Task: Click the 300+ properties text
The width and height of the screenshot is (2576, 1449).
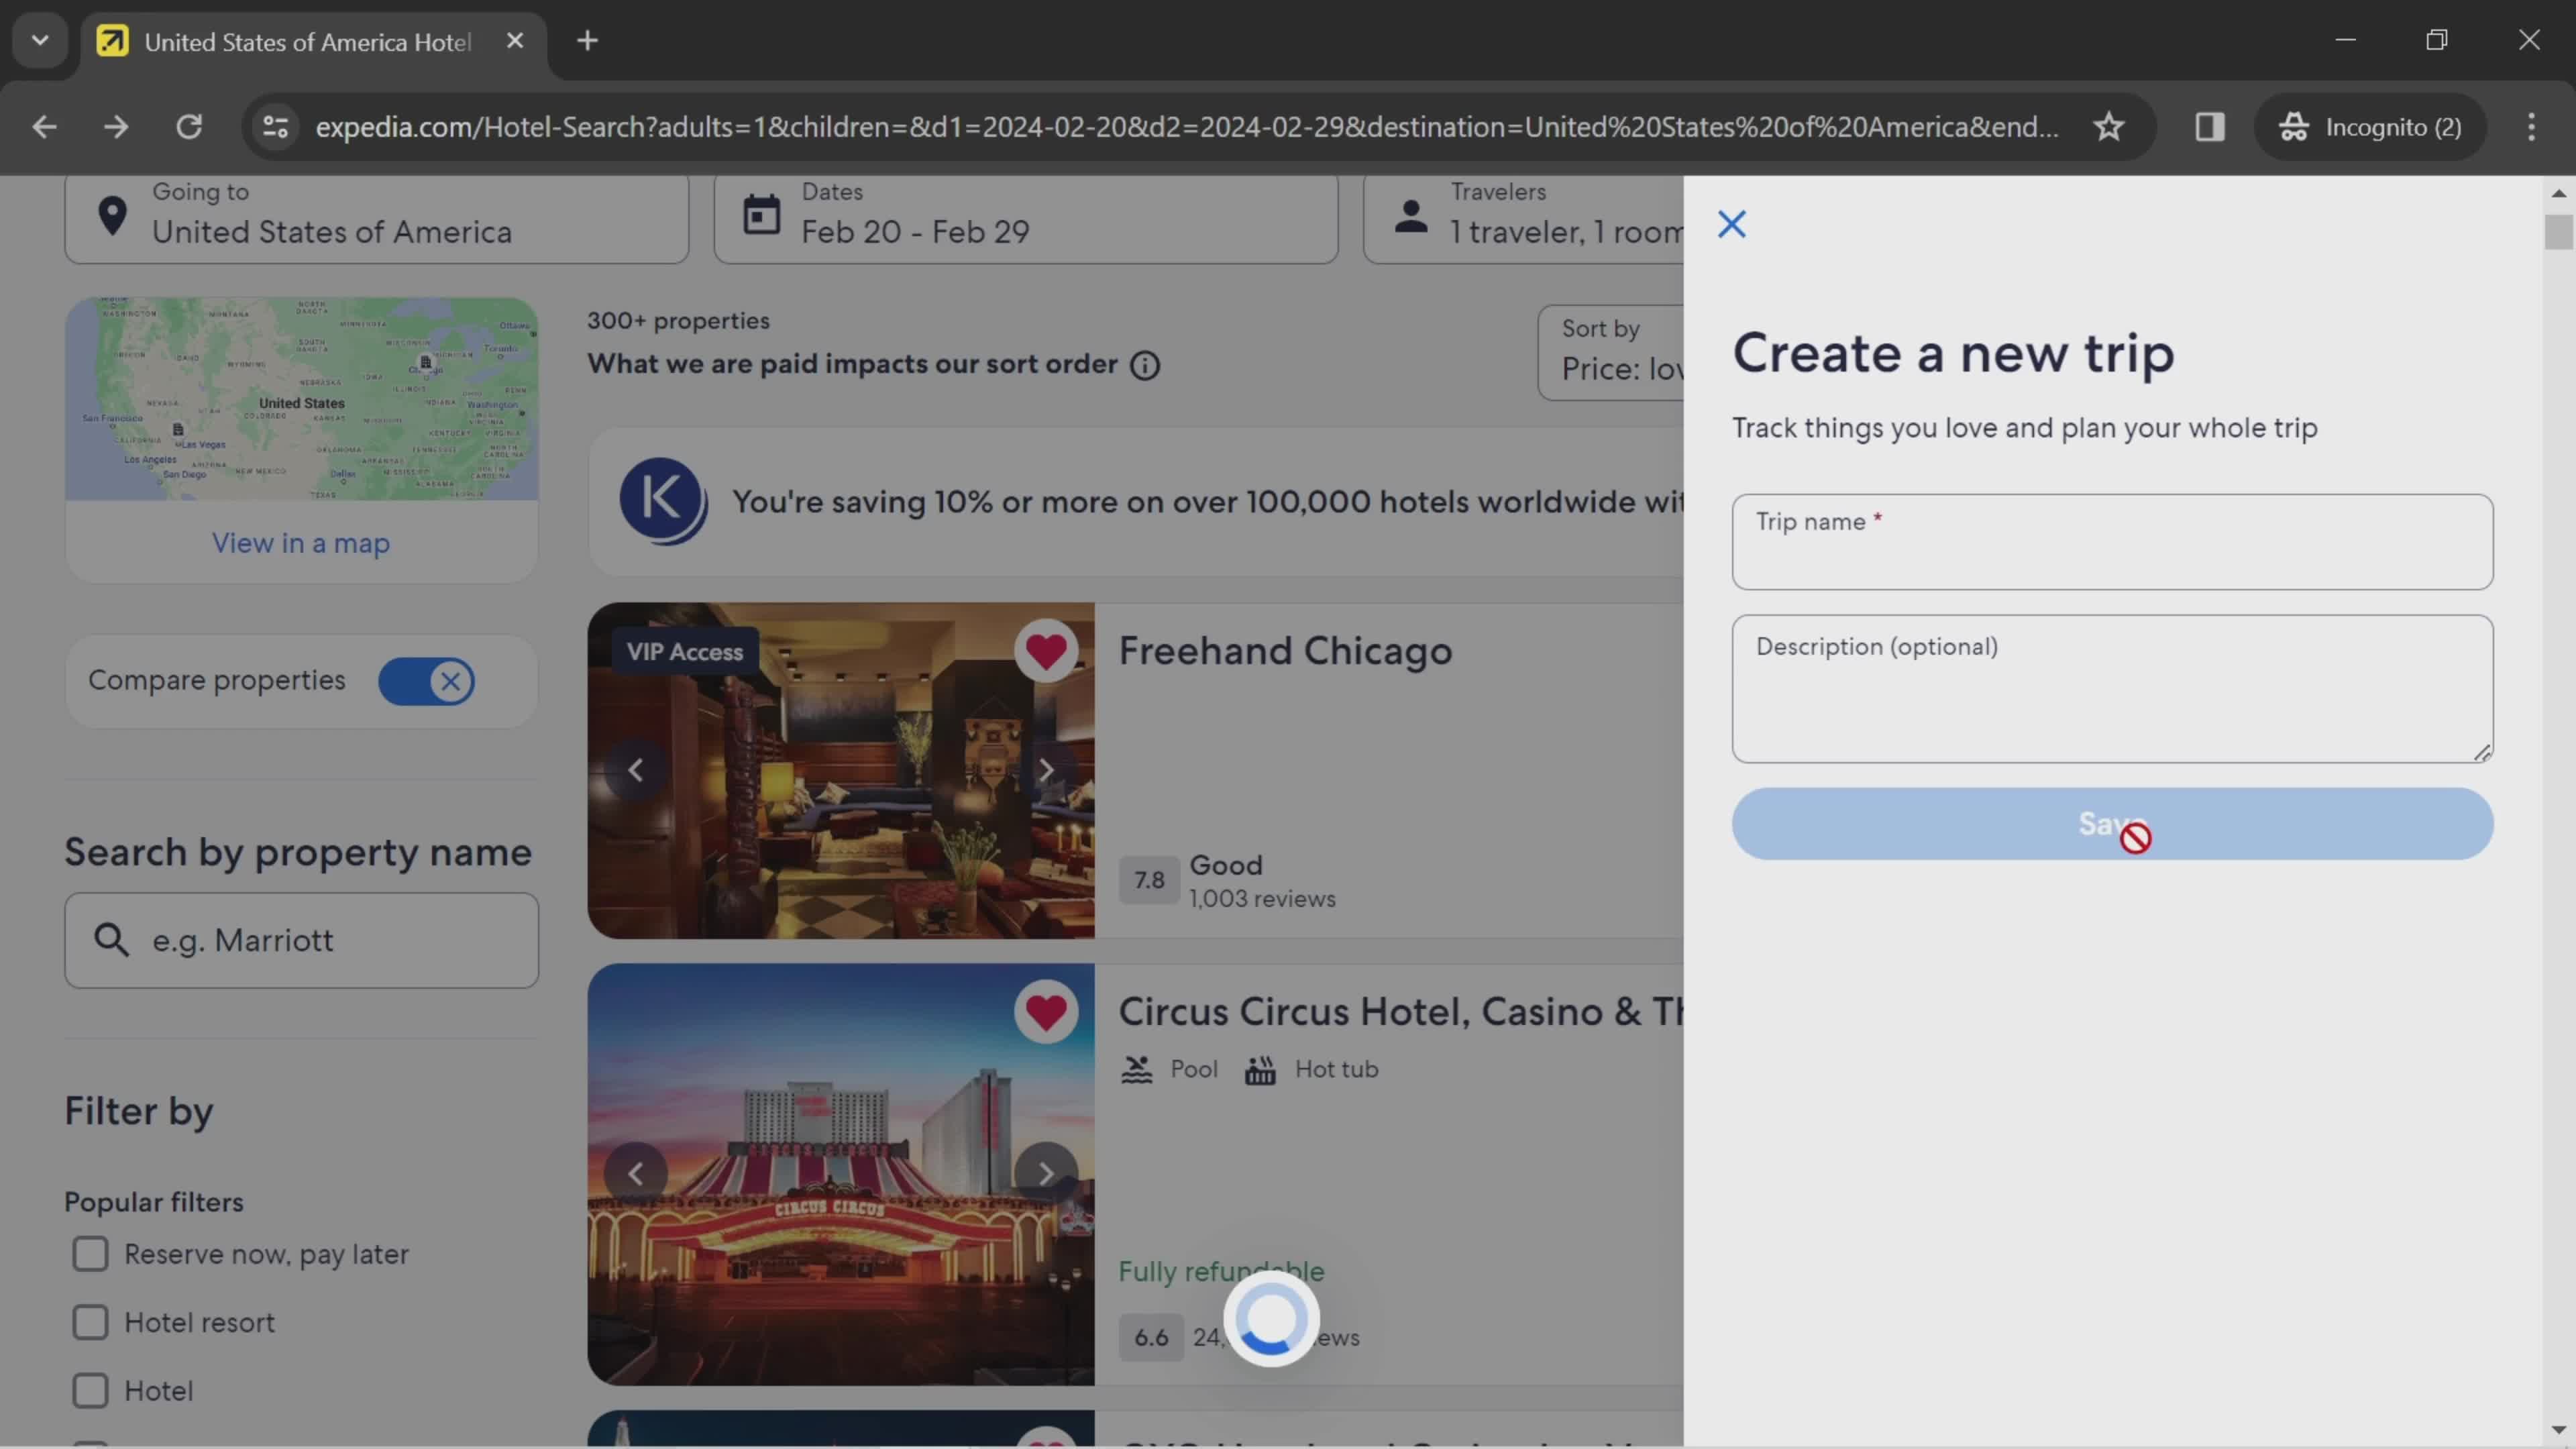Action: click(x=678, y=321)
